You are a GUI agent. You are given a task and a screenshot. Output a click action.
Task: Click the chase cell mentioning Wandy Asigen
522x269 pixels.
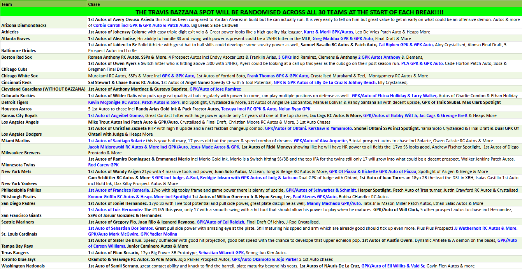[x=304, y=171]
